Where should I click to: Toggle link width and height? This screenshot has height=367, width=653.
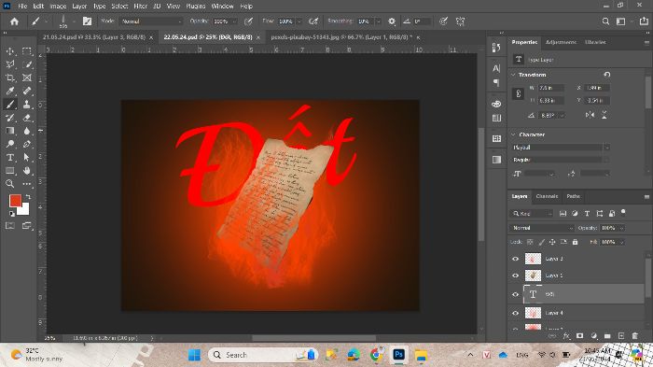point(518,93)
